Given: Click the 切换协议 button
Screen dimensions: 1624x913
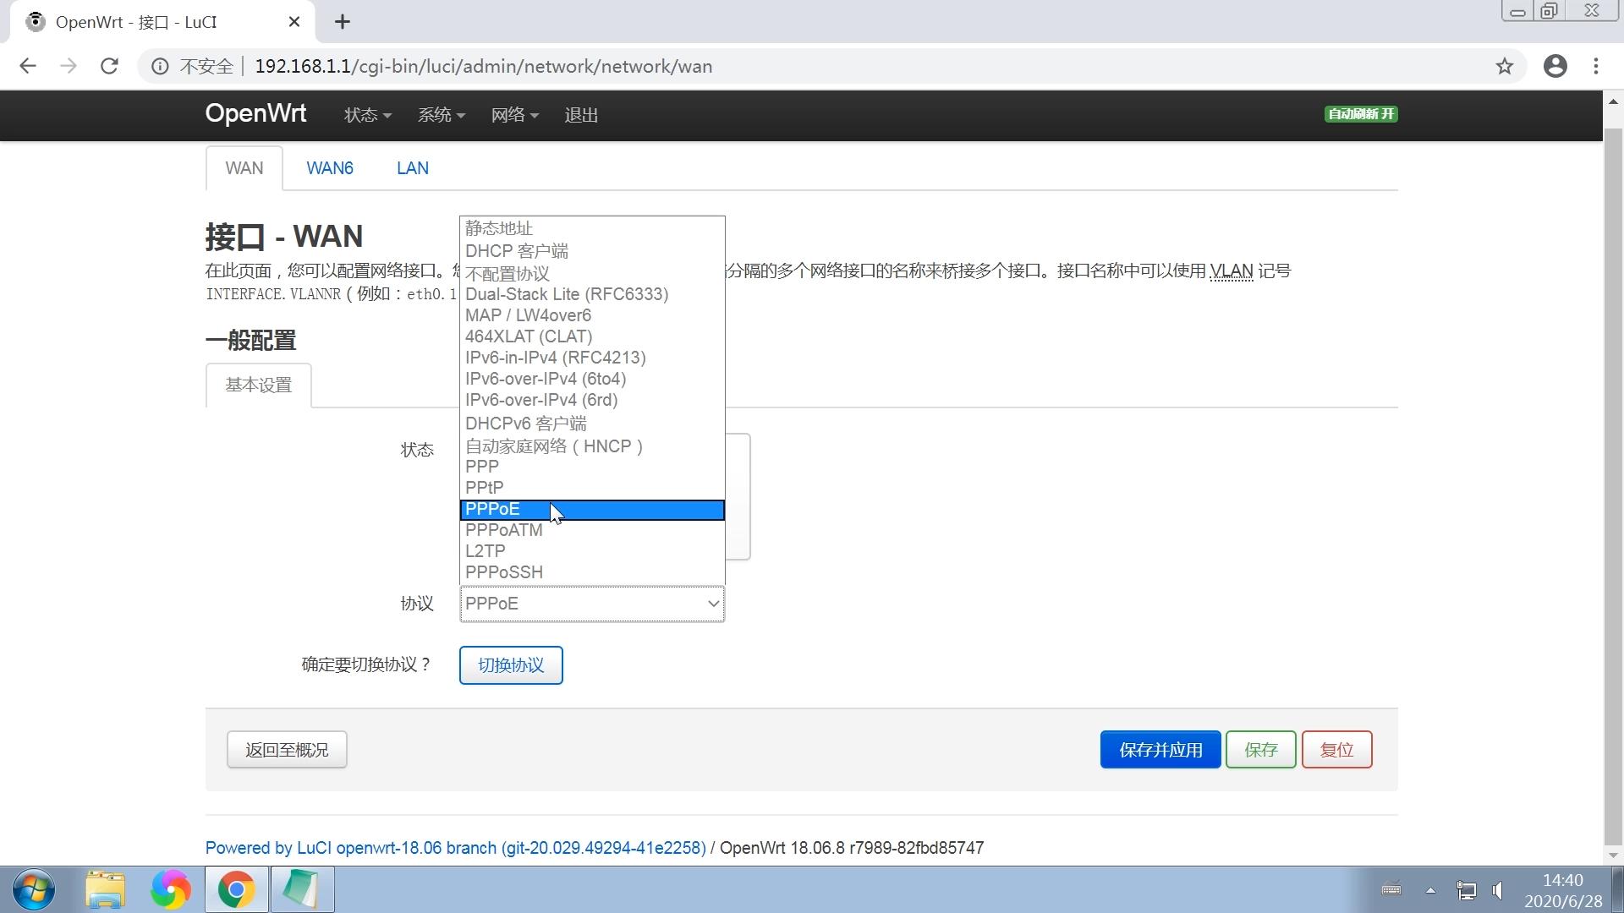Looking at the screenshot, I should click(510, 665).
